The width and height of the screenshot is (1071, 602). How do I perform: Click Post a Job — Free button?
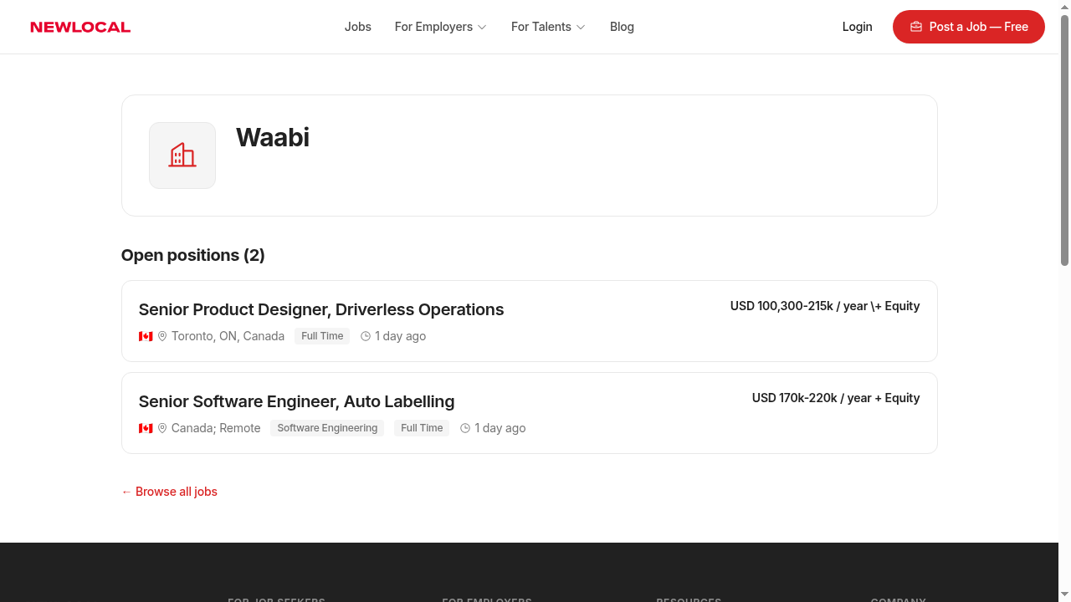tap(969, 27)
